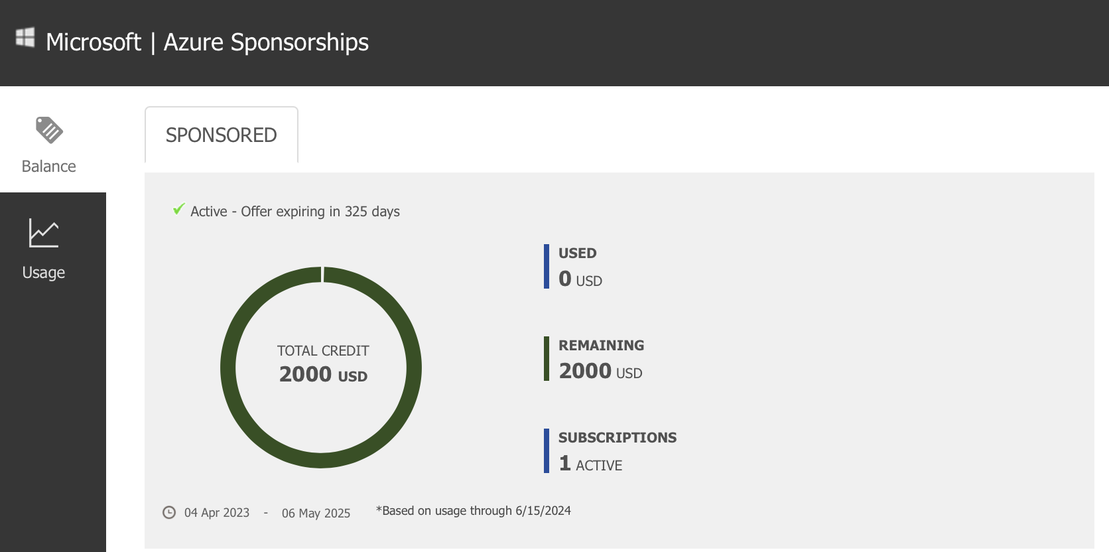Click the green Active checkmark icon
The image size is (1109, 552).
click(x=178, y=209)
